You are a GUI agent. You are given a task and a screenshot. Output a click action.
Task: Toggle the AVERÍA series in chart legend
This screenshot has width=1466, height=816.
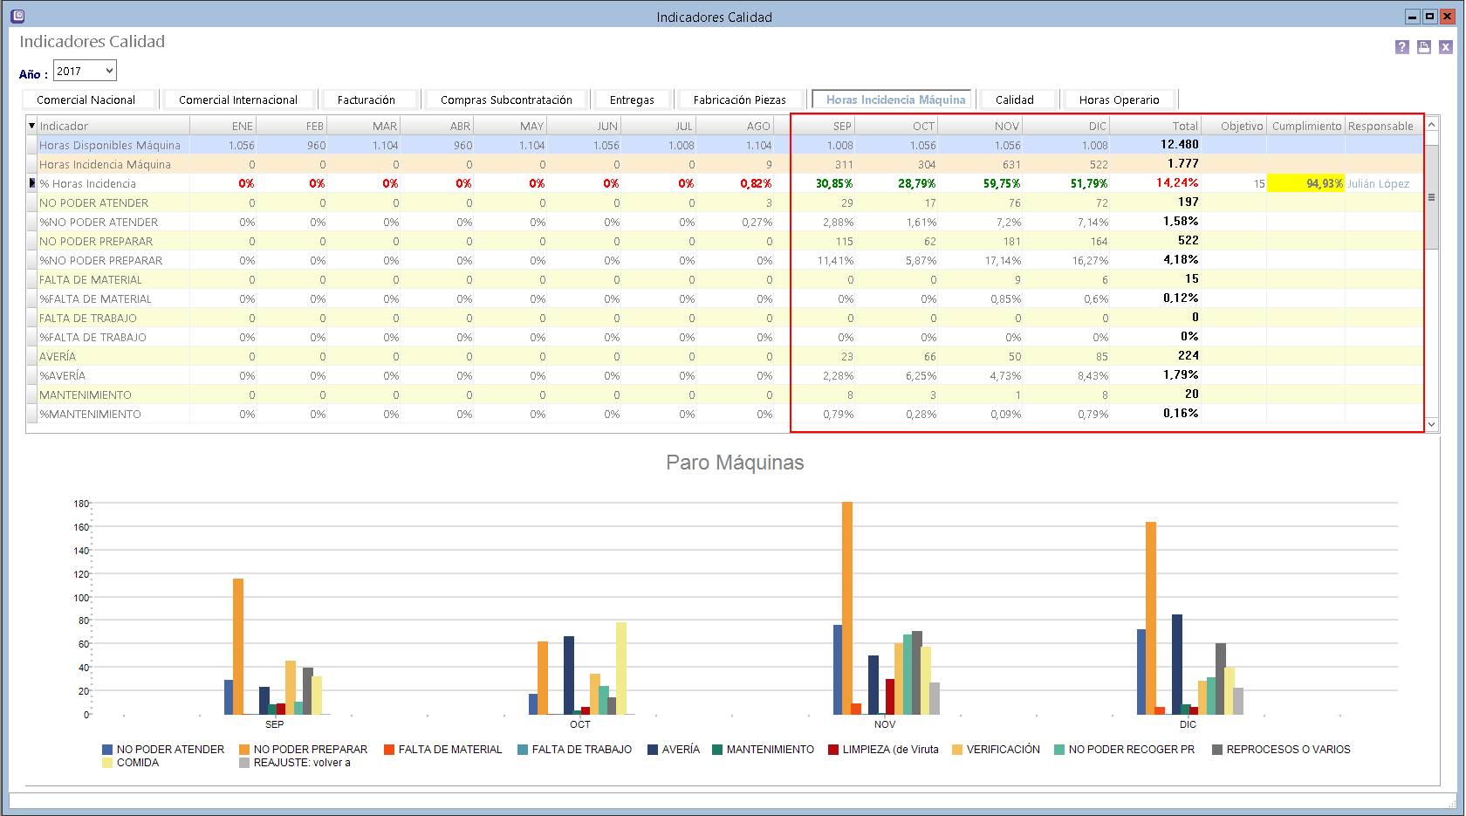pos(673,750)
